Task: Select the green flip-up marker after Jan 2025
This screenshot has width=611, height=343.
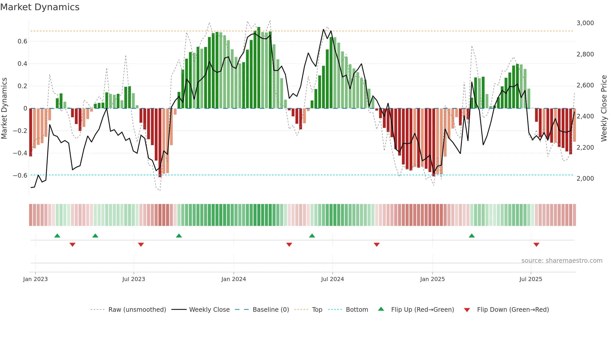Action: (x=472, y=236)
